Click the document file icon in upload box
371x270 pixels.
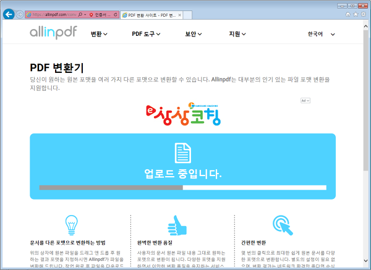click(x=182, y=153)
